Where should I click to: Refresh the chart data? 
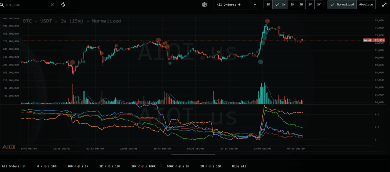pos(63,5)
